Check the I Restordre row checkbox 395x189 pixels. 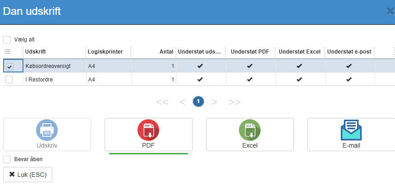pyautogui.click(x=9, y=80)
